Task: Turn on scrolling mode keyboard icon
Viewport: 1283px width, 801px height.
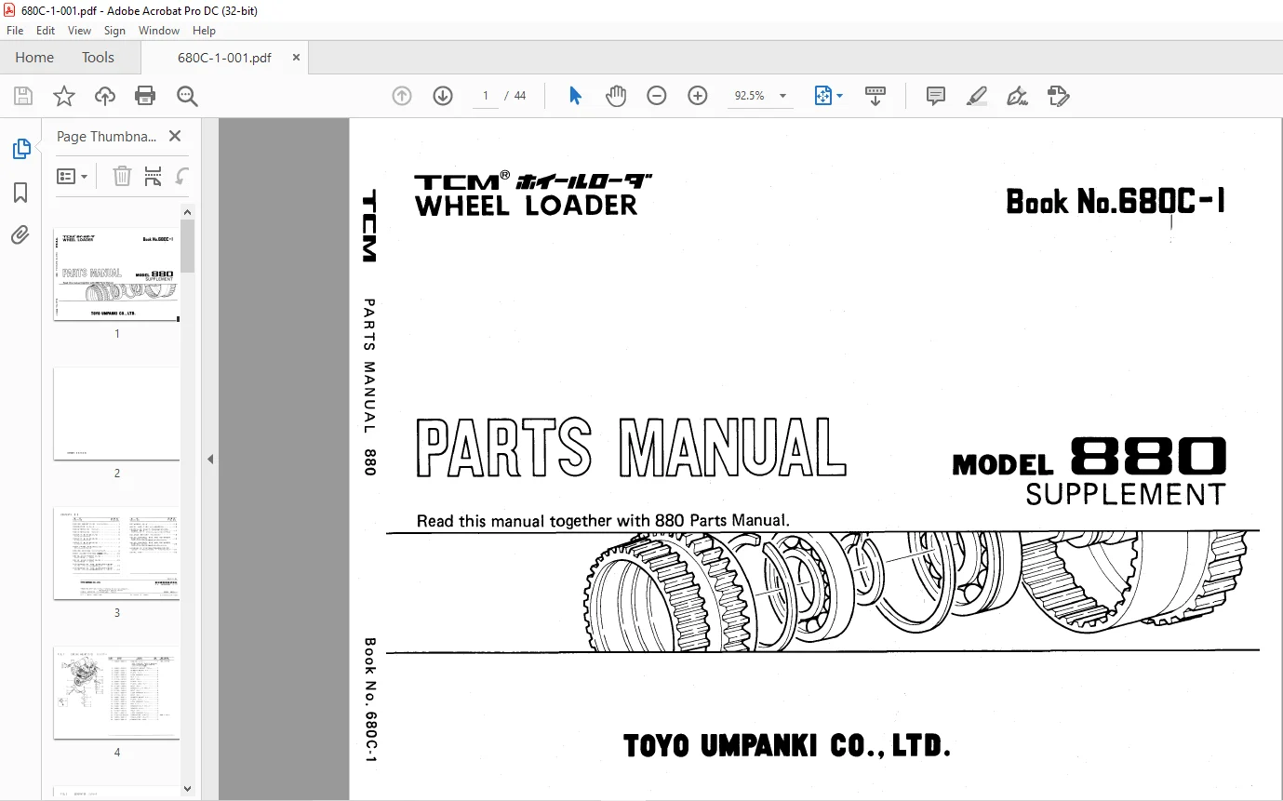Action: (875, 96)
